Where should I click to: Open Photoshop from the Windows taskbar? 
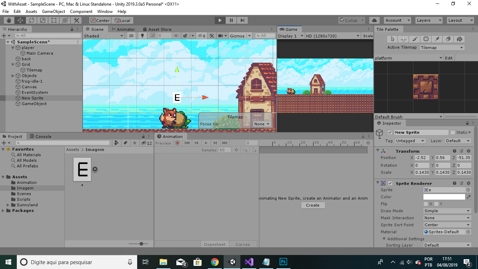pyautogui.click(x=283, y=262)
